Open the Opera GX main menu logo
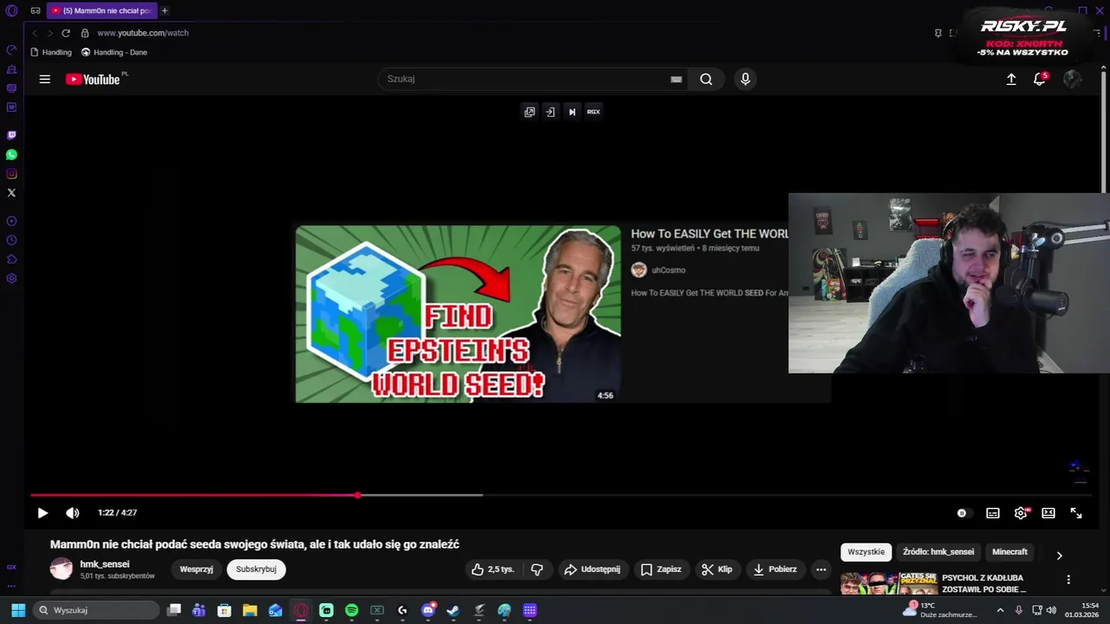1110x624 pixels. click(11, 10)
